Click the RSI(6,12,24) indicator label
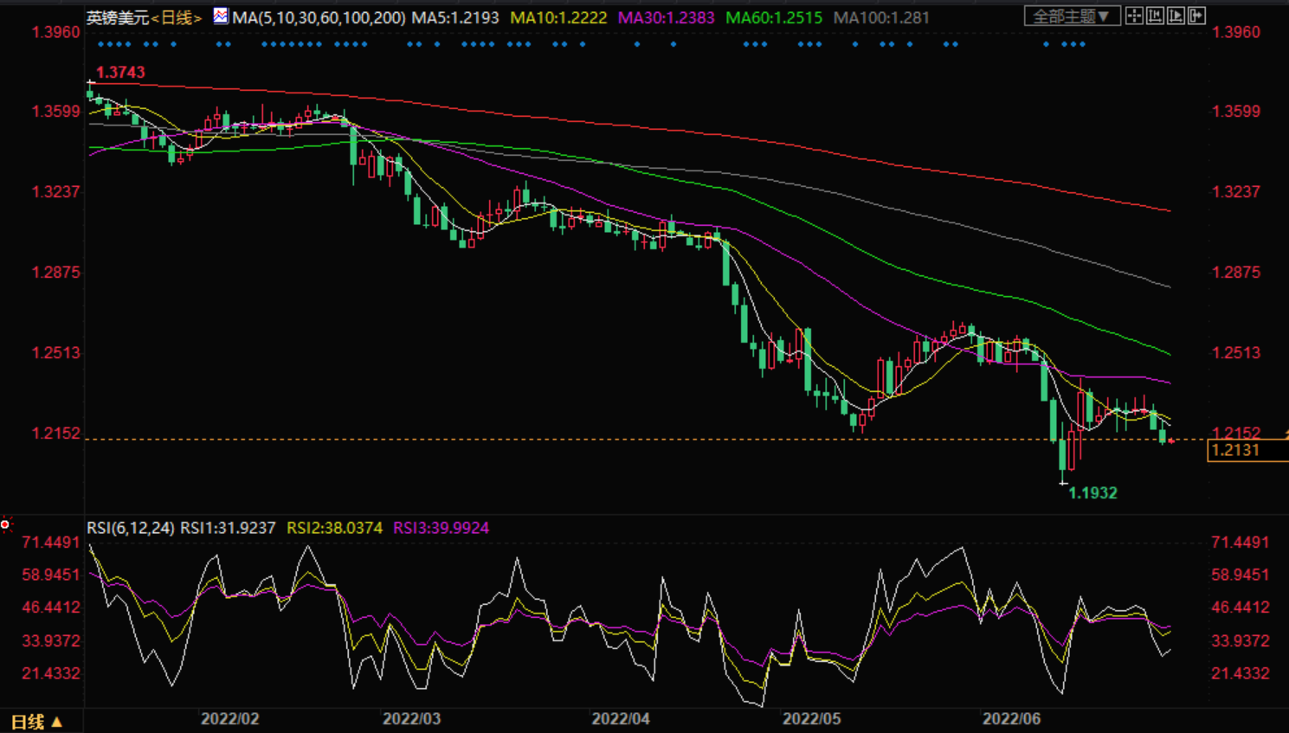The width and height of the screenshot is (1289, 733). (x=131, y=528)
